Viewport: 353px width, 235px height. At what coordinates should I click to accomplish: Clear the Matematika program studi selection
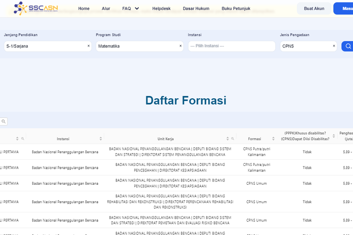pos(180,46)
